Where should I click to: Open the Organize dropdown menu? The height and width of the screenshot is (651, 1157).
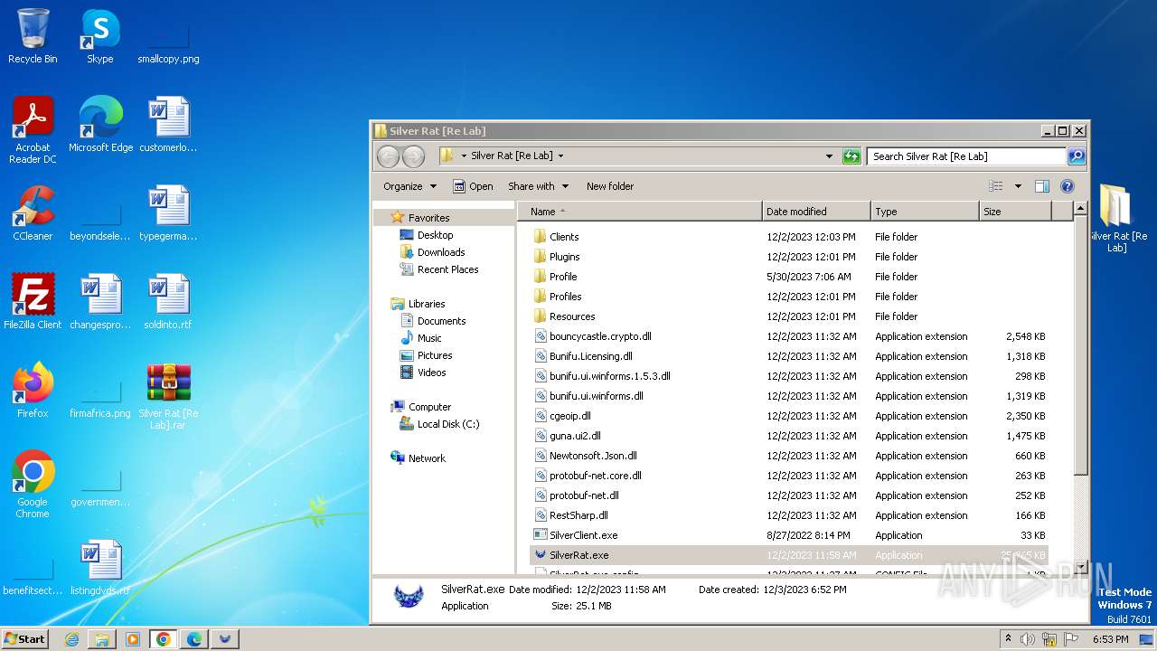pos(409,186)
